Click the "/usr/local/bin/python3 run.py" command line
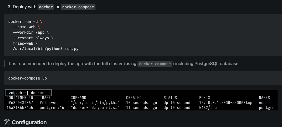Image resolution: width=282 pixels, height=127 pixels. [46, 49]
